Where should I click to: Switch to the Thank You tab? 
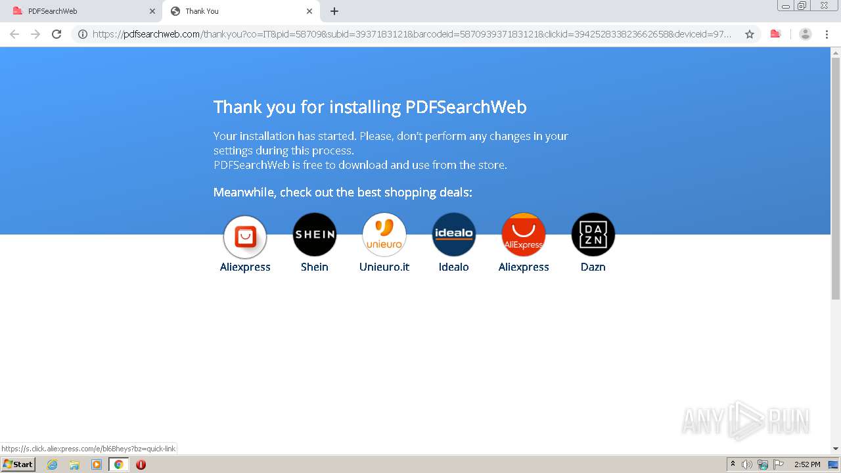240,11
